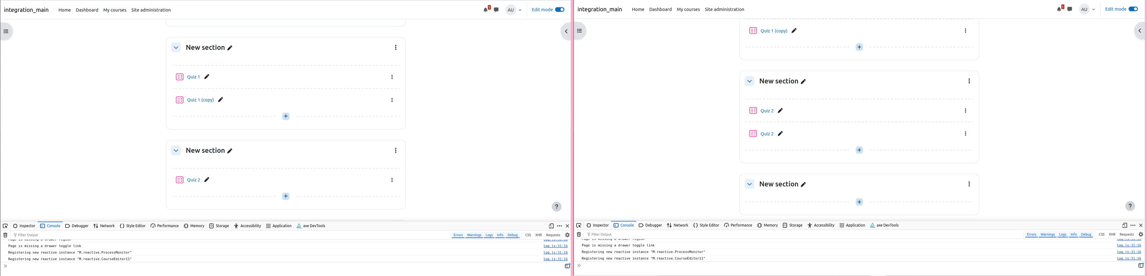
Task: Open Storage tab in right devtools
Action: (793, 226)
